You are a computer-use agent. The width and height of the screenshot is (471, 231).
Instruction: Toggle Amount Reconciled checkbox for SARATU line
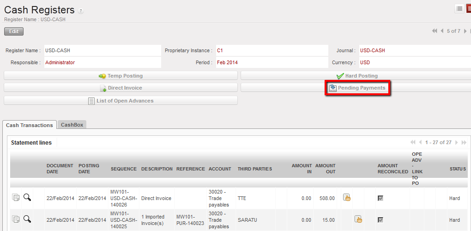tap(380, 220)
